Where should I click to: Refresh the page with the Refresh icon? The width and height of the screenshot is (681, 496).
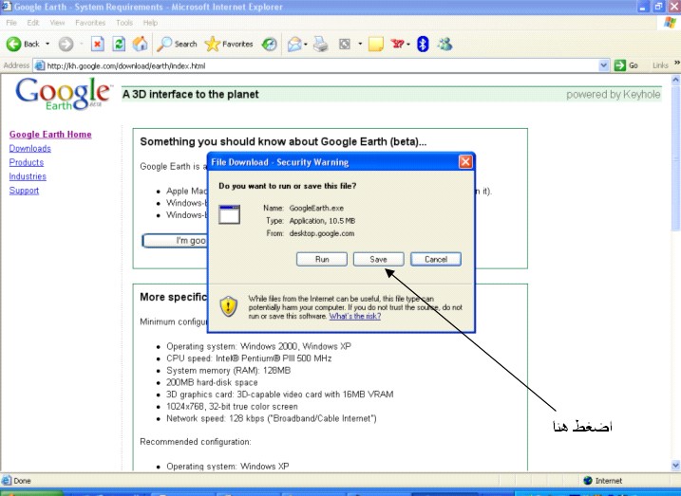point(119,44)
